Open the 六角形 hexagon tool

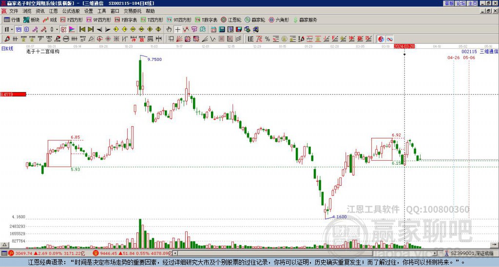click(279, 20)
